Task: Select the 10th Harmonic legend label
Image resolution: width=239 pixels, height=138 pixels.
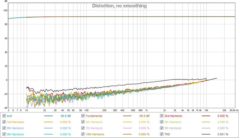Action: (x=95, y=134)
